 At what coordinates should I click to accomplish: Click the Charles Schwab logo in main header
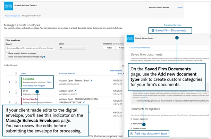pos(9,6)
